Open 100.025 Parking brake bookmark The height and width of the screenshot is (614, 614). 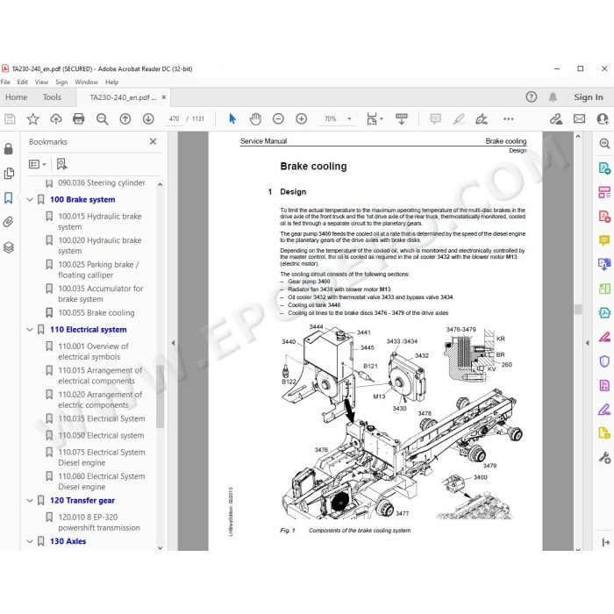click(x=98, y=270)
